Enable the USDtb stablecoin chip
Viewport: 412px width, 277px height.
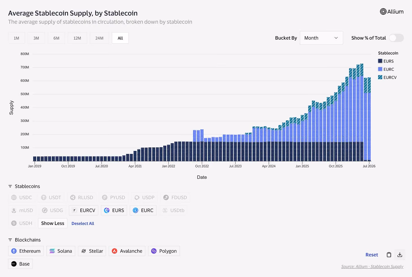coord(173,210)
